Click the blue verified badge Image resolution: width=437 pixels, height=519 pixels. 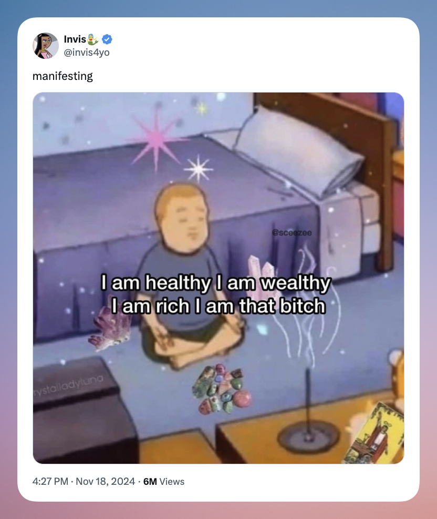coord(107,39)
